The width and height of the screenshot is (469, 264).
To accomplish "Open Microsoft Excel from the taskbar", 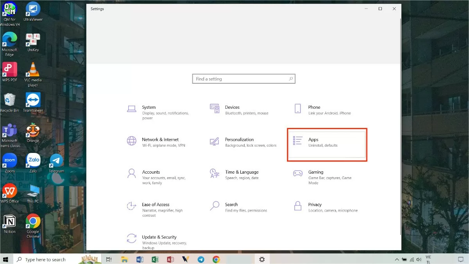I will (155, 259).
